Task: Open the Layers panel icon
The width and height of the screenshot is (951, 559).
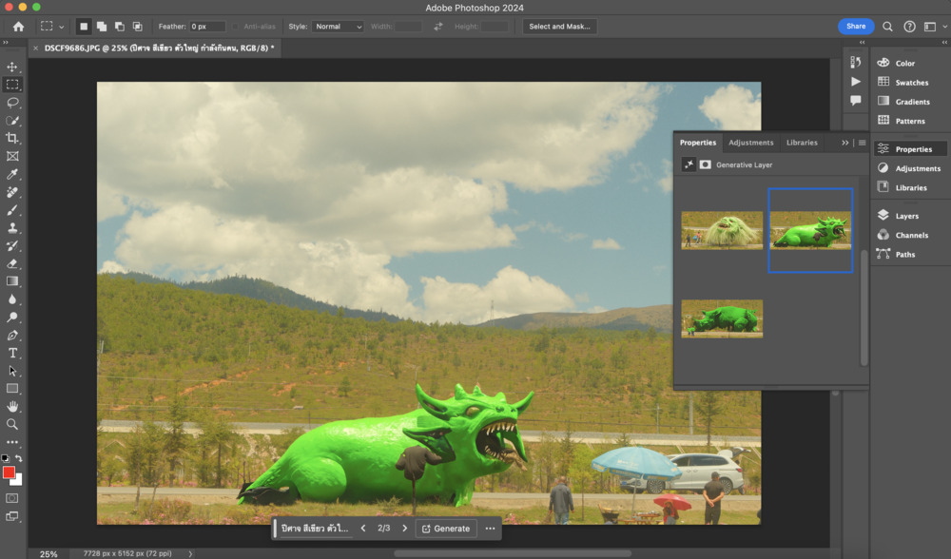Action: (883, 216)
